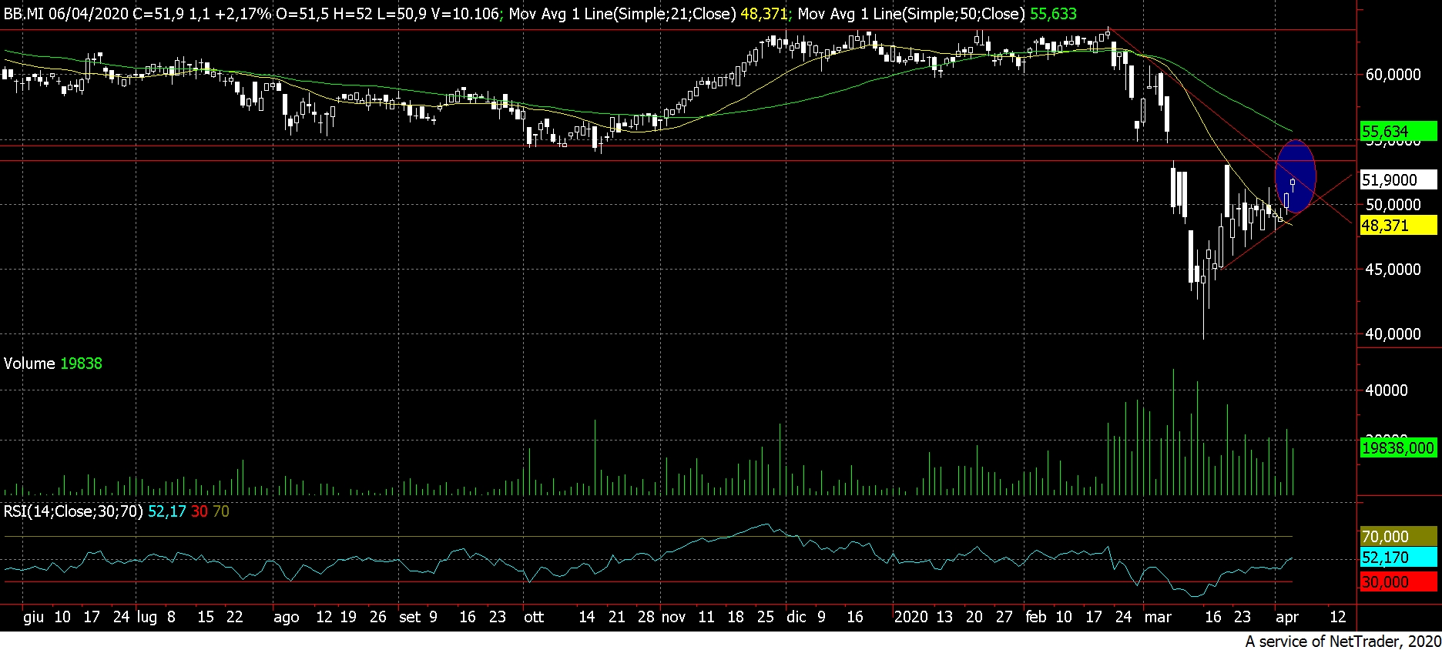The height and width of the screenshot is (650, 1442).
Task: Select the green 19838,000 volume tag
Action: click(x=1398, y=448)
